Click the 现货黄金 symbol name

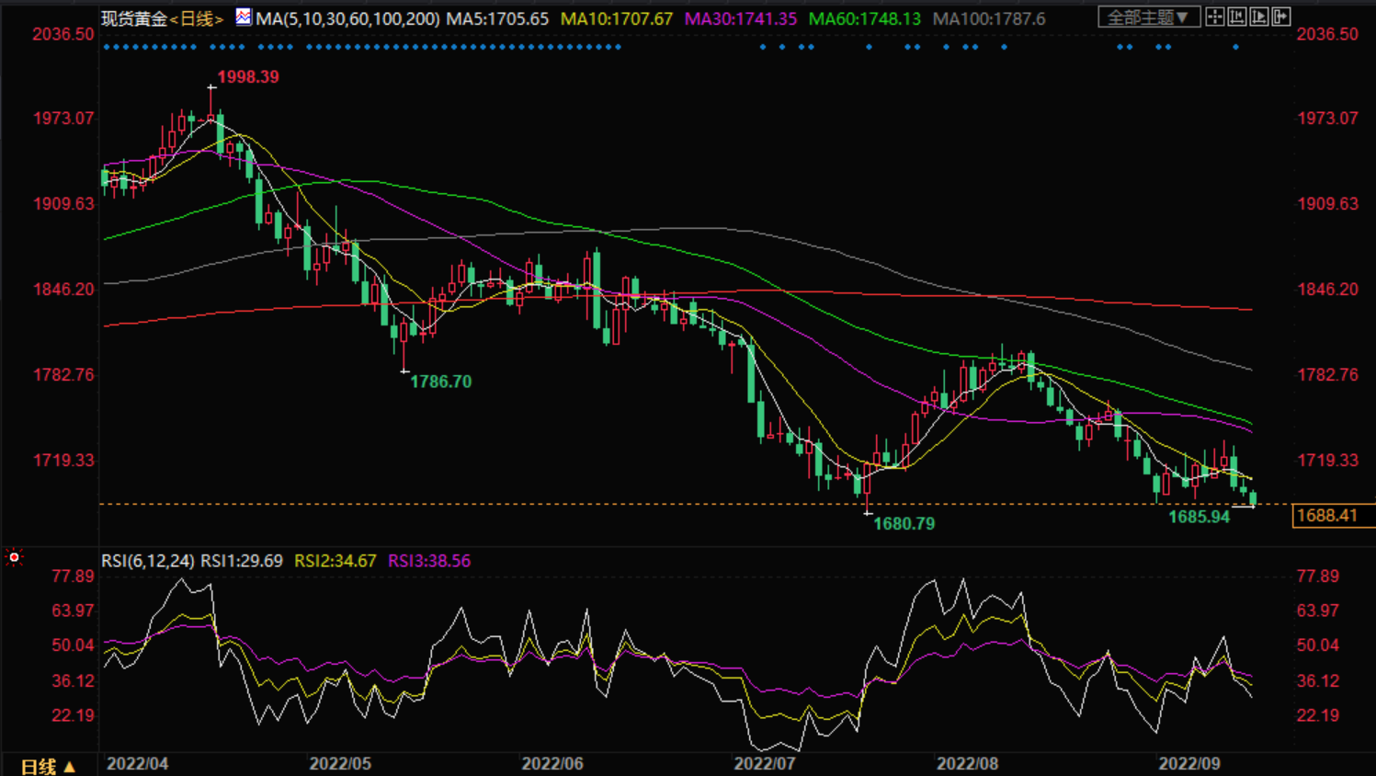pos(134,18)
